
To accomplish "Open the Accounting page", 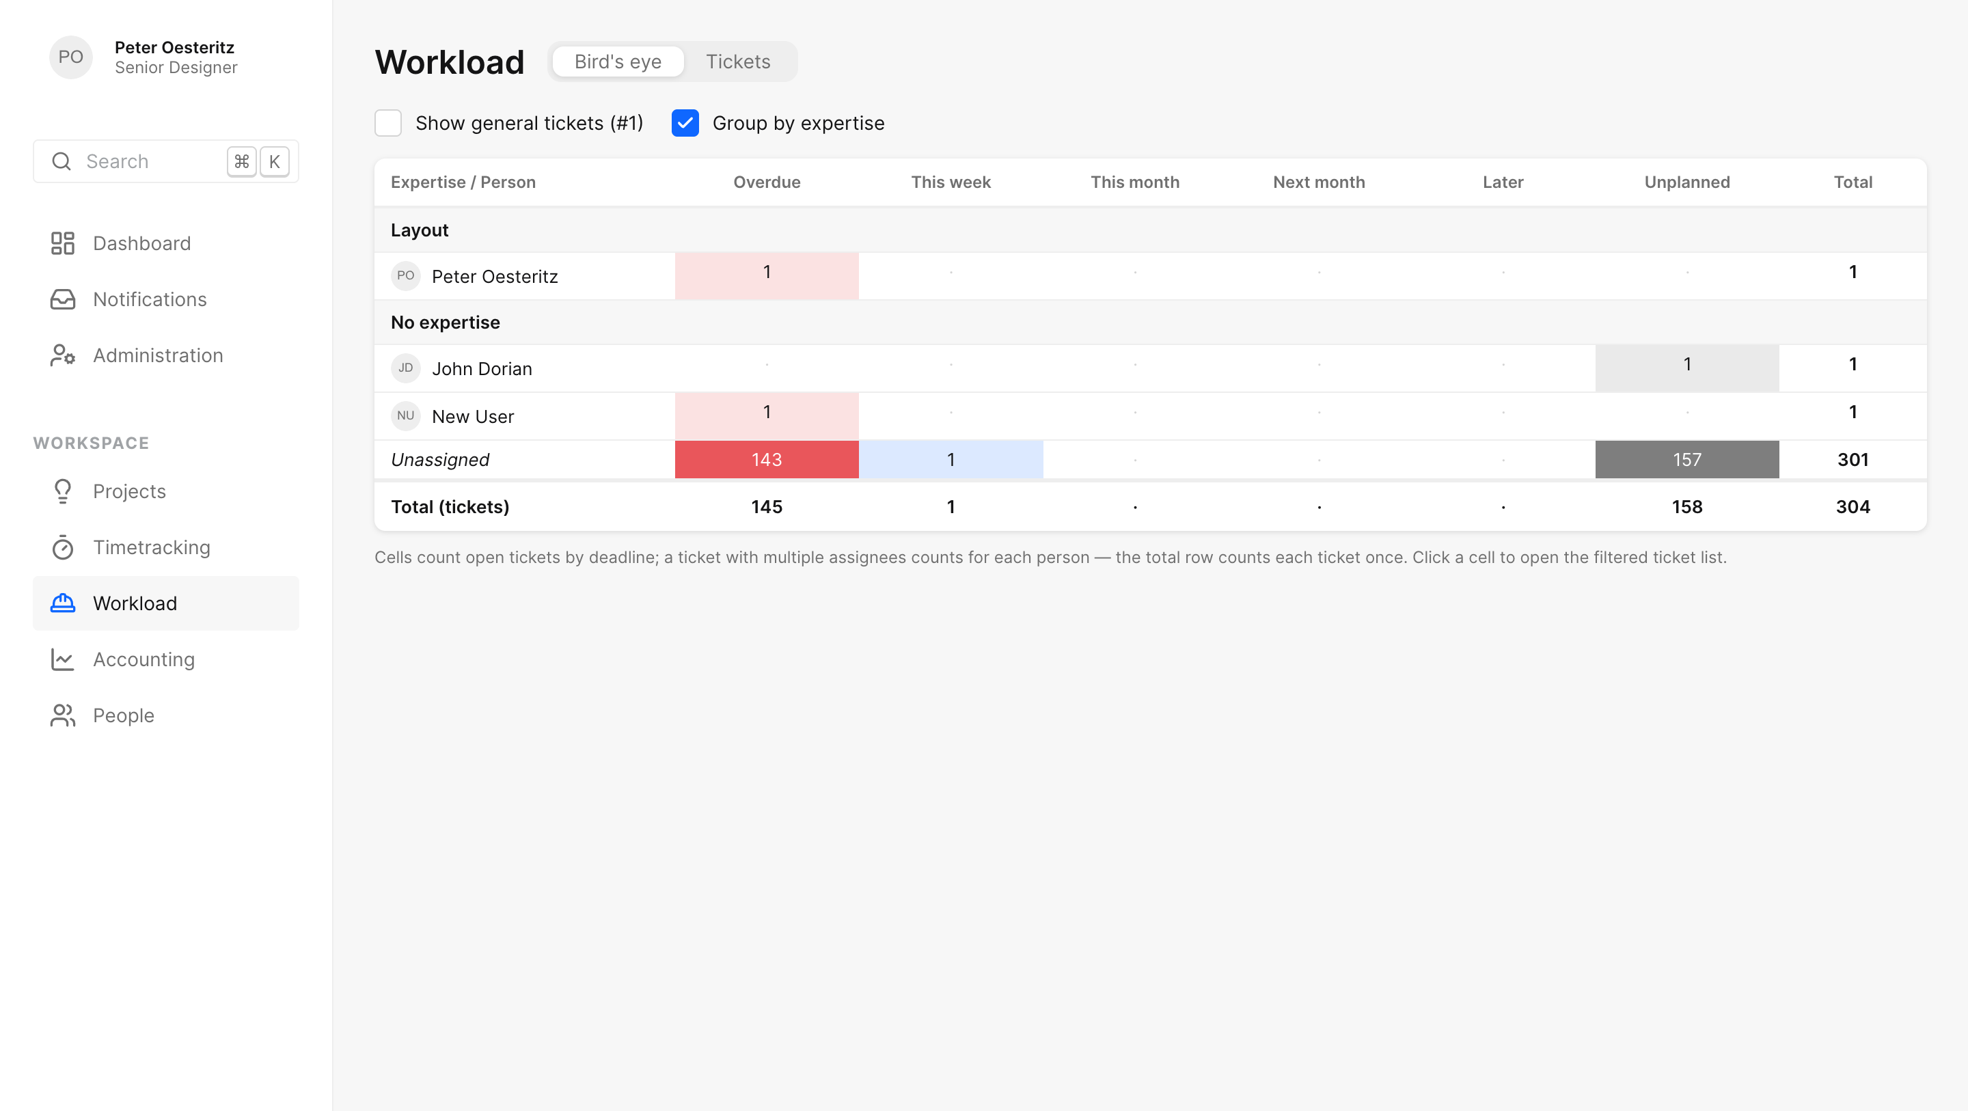I will point(166,659).
